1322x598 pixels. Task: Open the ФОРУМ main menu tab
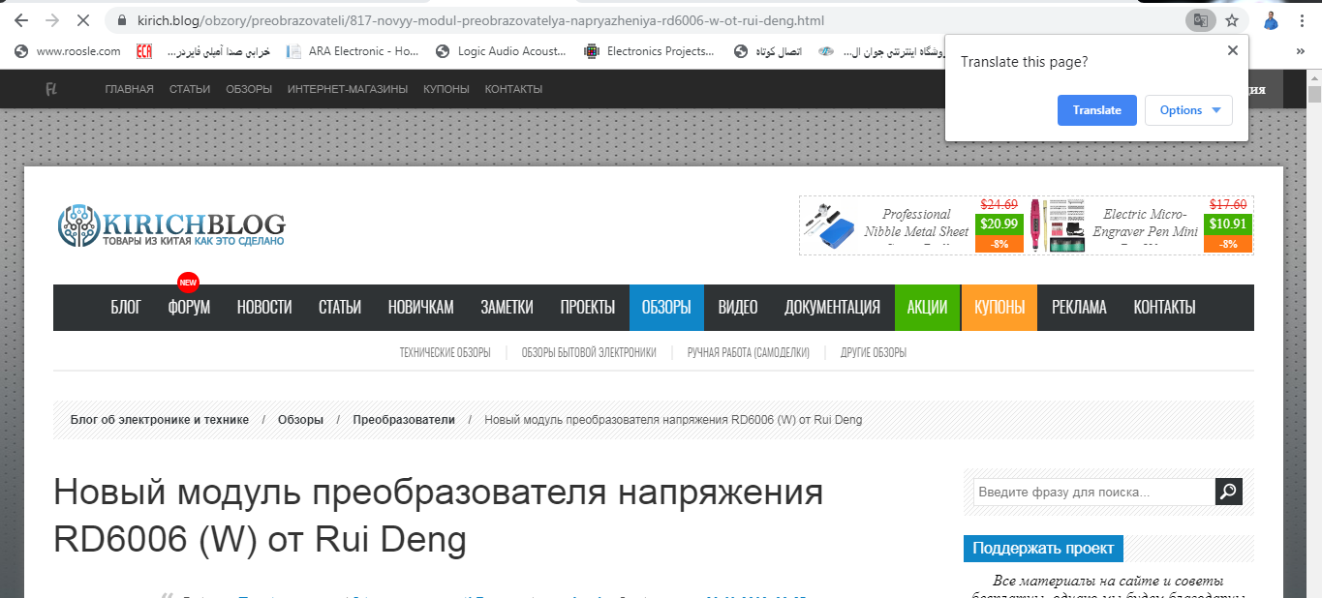click(189, 308)
